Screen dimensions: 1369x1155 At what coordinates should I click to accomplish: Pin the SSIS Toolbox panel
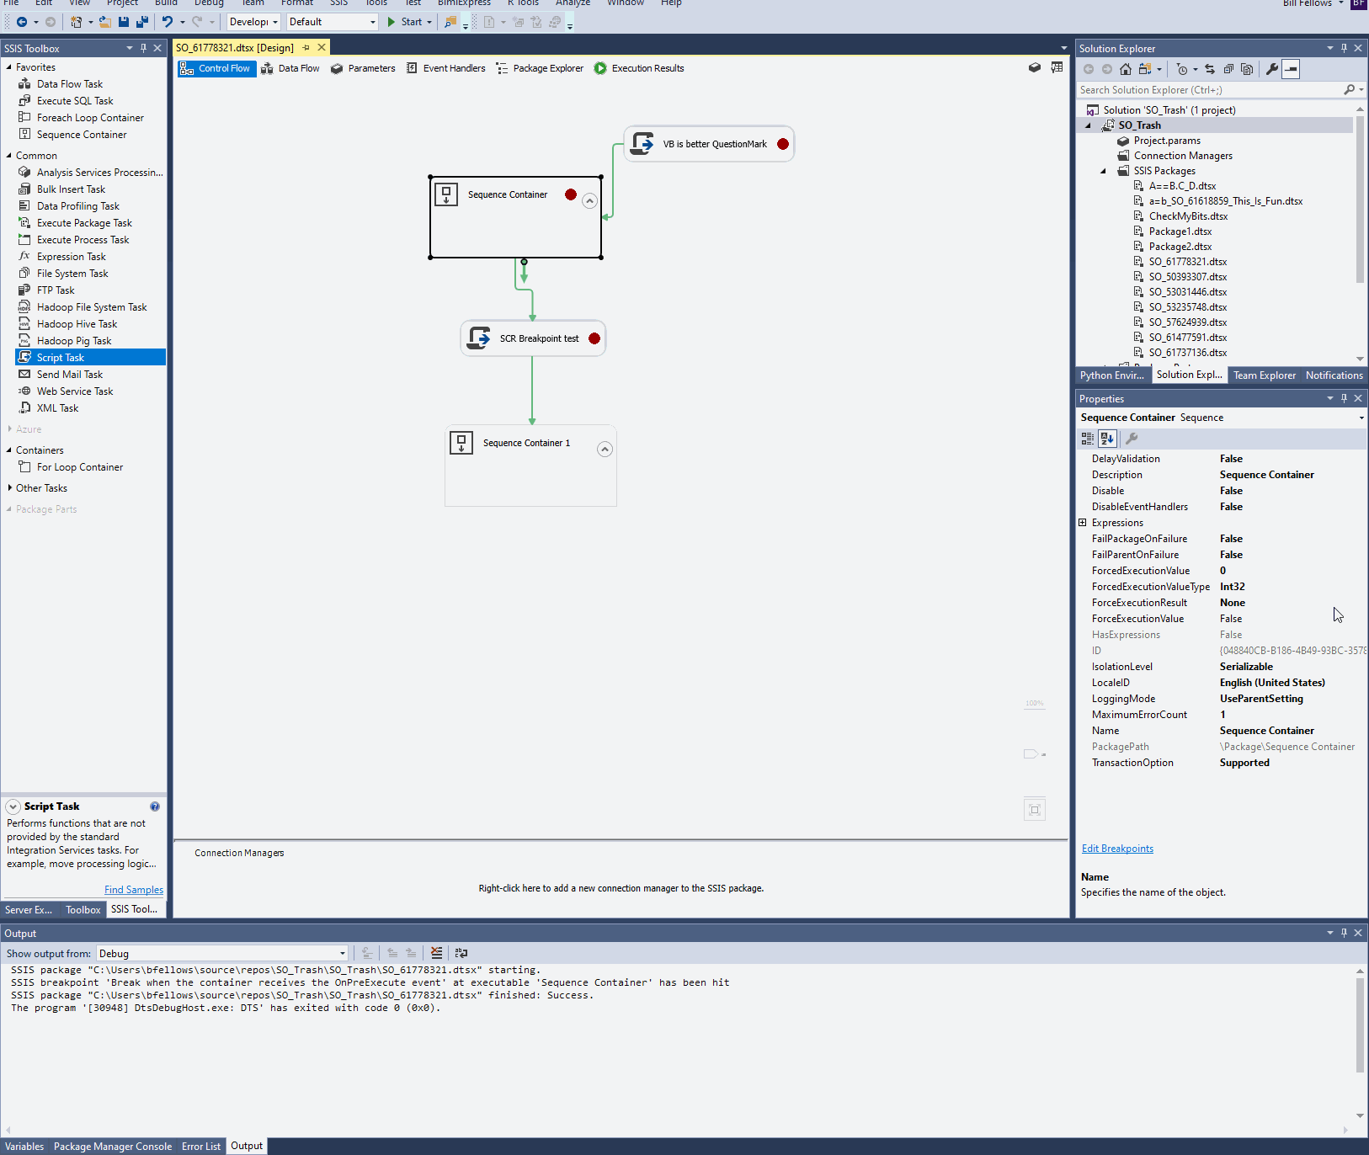(144, 48)
